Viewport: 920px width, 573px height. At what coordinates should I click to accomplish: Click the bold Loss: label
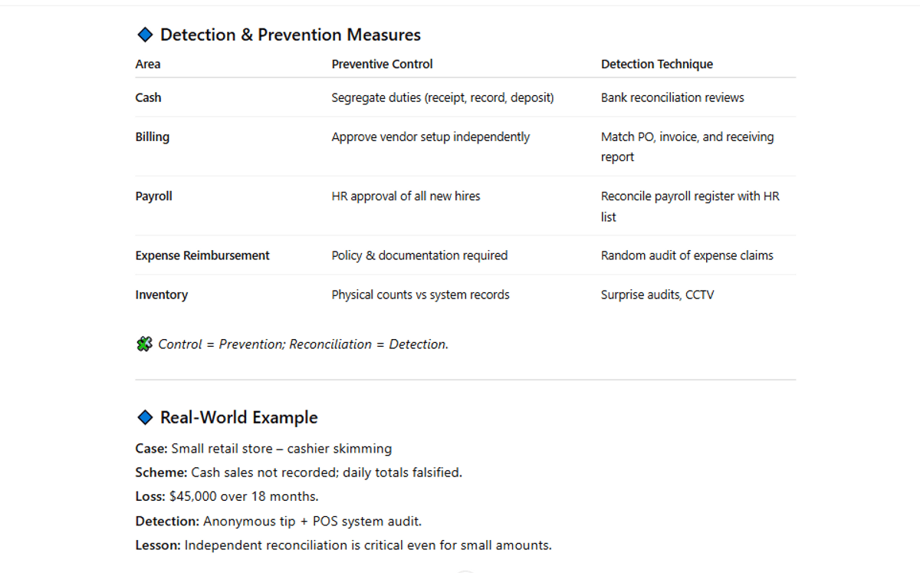click(x=150, y=496)
